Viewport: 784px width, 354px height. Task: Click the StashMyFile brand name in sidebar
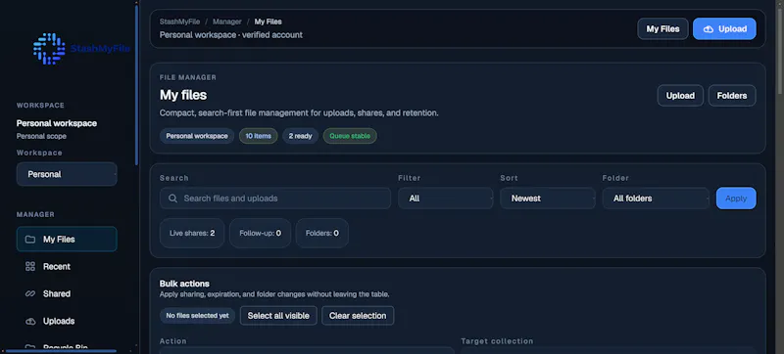pos(100,49)
